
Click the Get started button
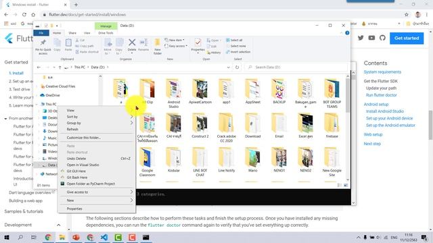tap(407, 38)
